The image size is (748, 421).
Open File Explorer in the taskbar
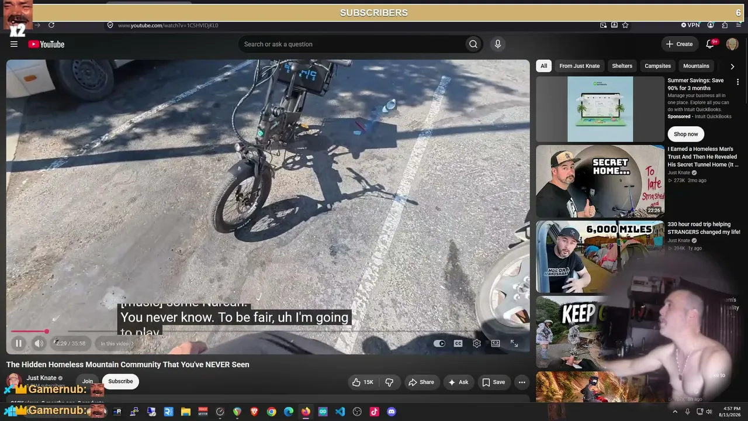tap(186, 412)
